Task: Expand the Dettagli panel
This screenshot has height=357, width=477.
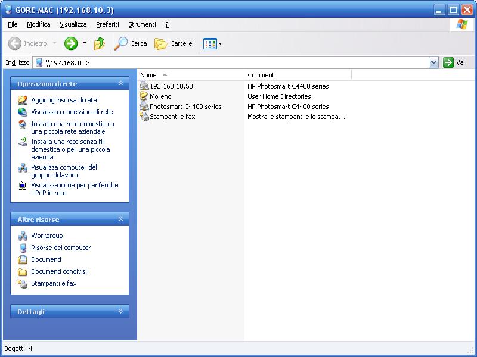Action: (x=121, y=311)
